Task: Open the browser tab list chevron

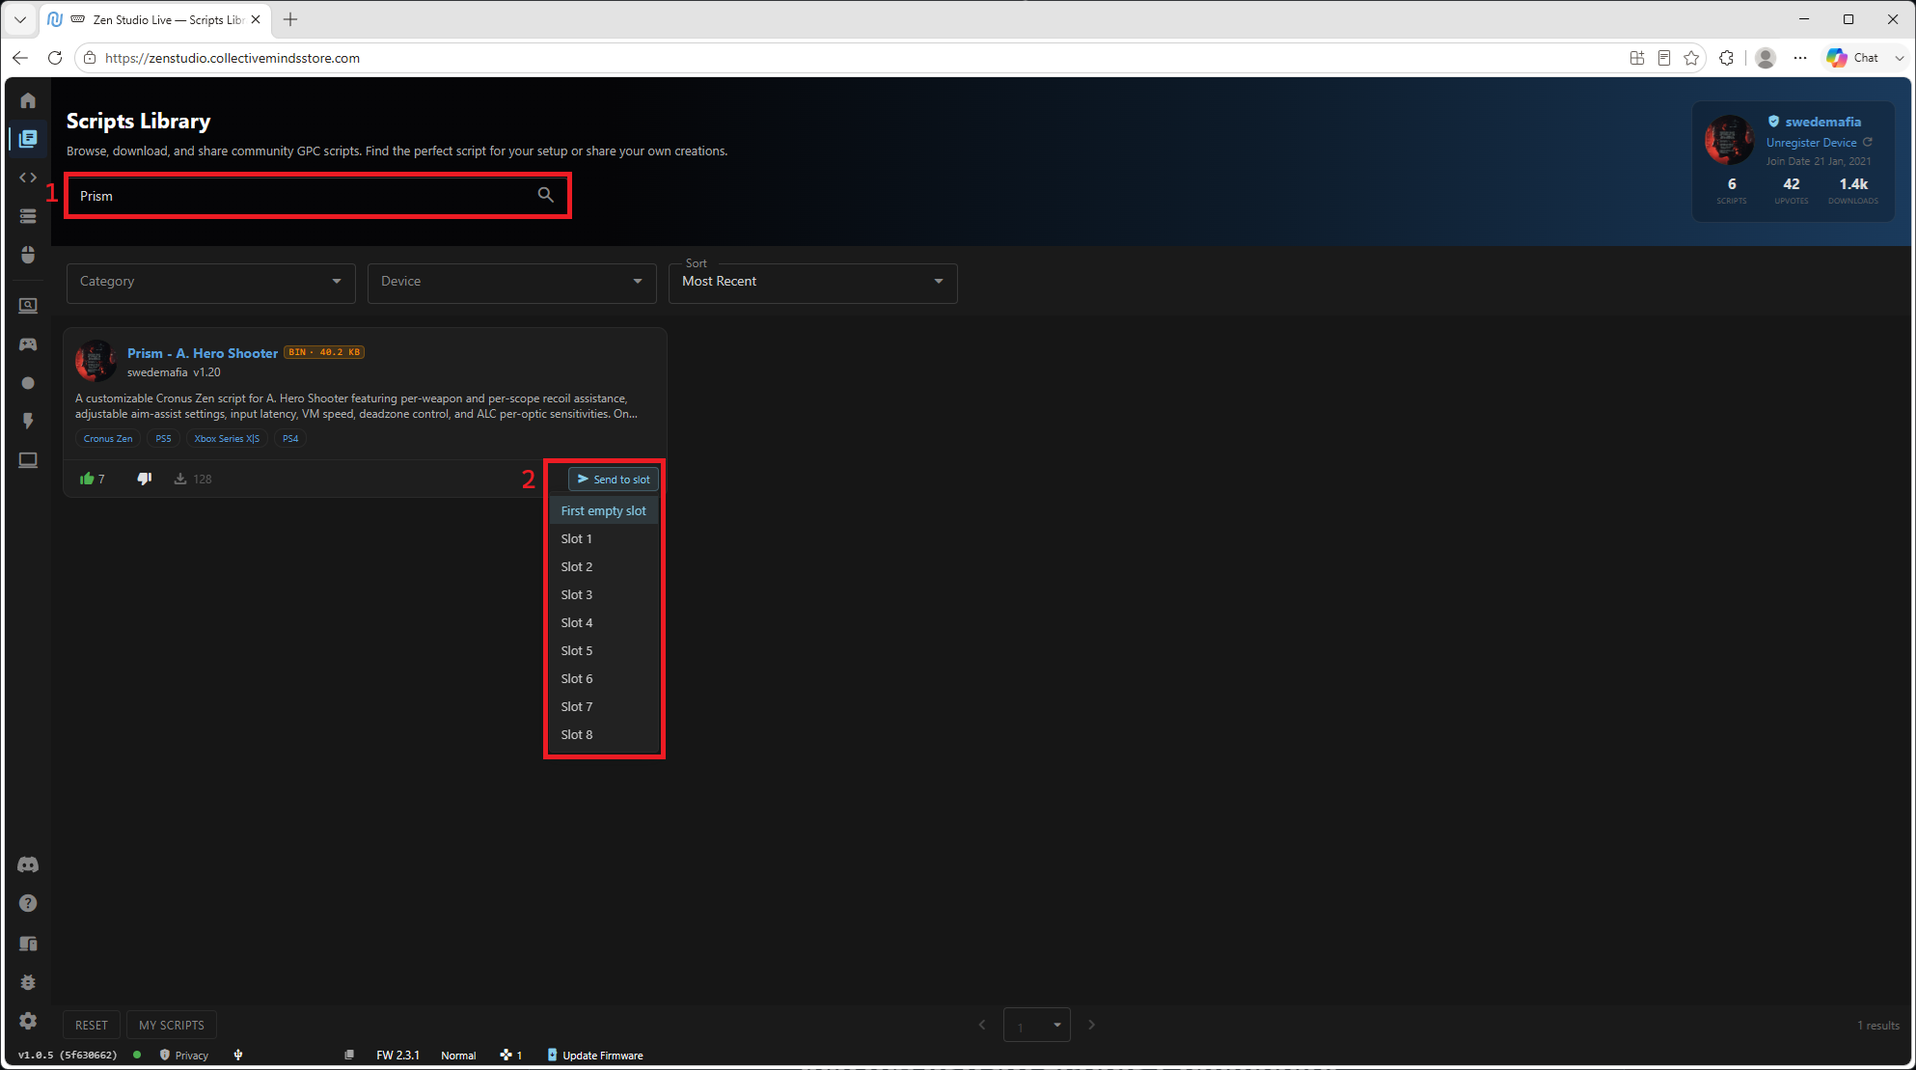Action: (x=20, y=19)
